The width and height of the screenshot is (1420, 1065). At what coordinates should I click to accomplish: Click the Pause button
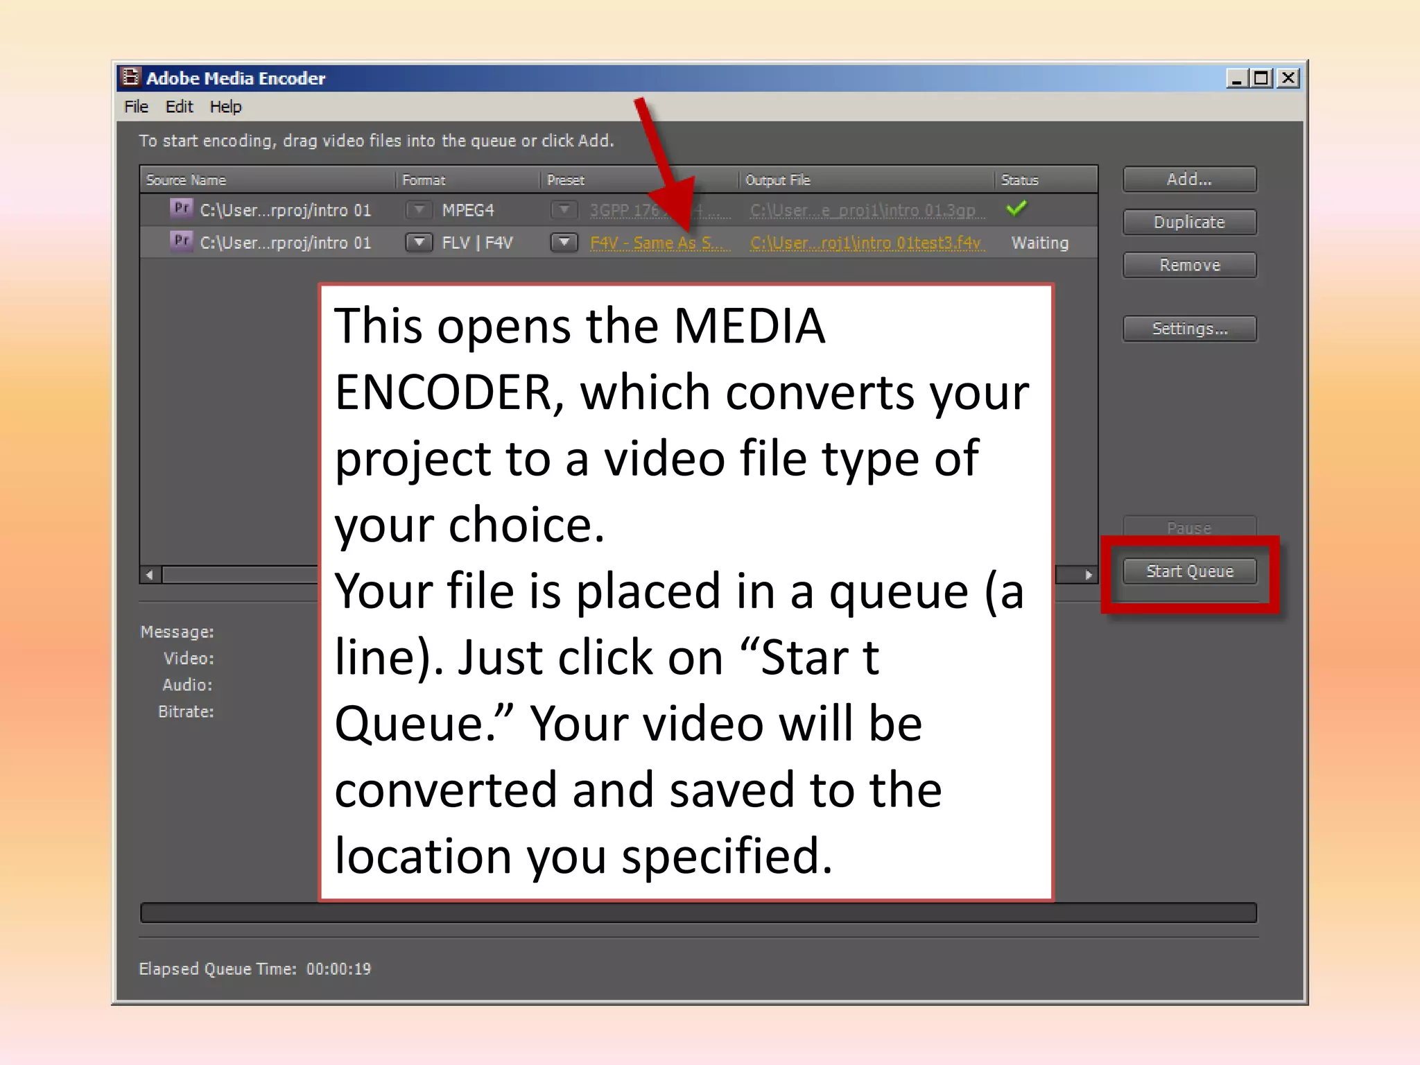click(1189, 527)
